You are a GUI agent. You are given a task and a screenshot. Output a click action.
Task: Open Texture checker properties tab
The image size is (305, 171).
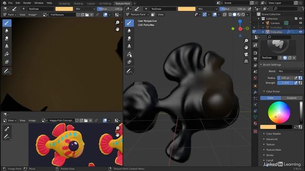[x=255, y=131]
